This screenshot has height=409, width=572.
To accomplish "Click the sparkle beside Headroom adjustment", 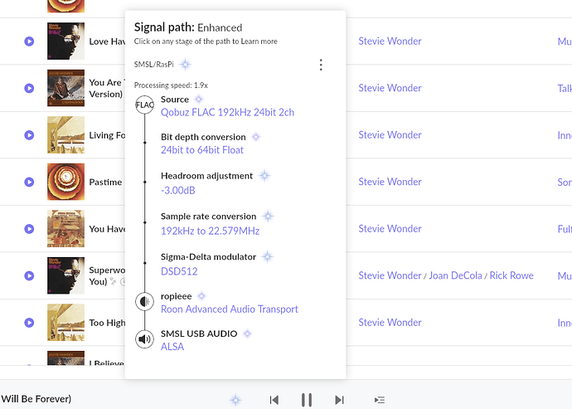I will click(264, 176).
